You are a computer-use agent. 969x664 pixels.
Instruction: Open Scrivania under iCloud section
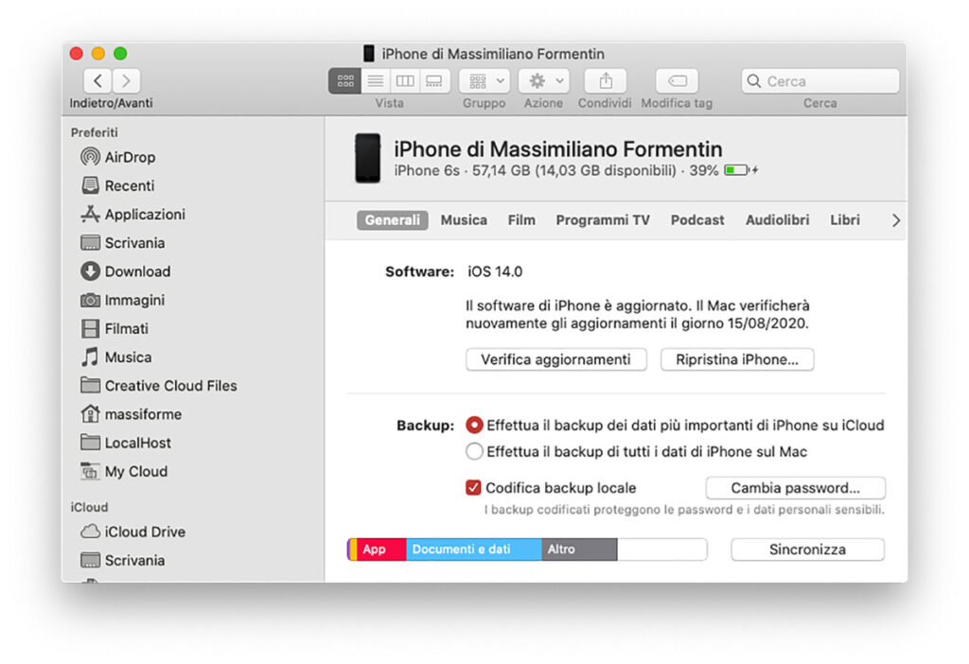tap(122, 560)
